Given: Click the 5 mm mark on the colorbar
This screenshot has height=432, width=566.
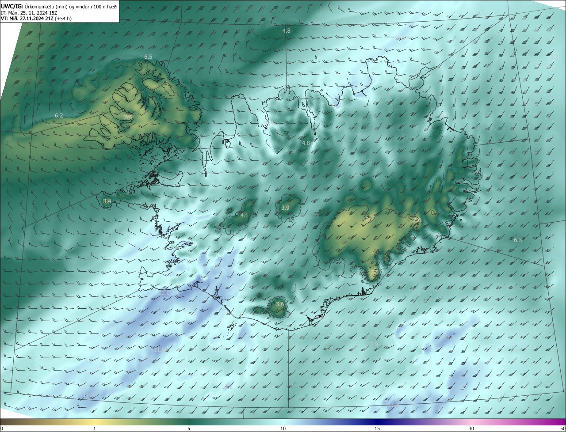Looking at the screenshot, I should (189, 428).
